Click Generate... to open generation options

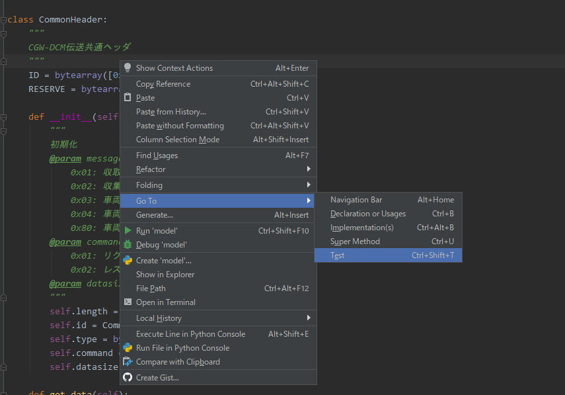[x=153, y=216]
